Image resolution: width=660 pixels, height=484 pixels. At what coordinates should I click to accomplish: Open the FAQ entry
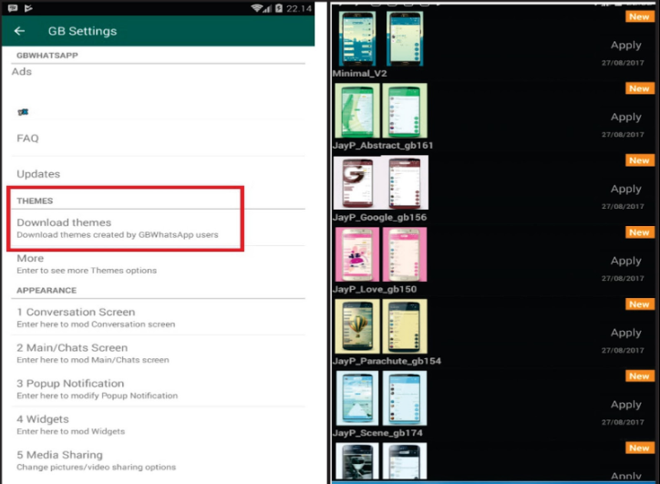click(158, 139)
